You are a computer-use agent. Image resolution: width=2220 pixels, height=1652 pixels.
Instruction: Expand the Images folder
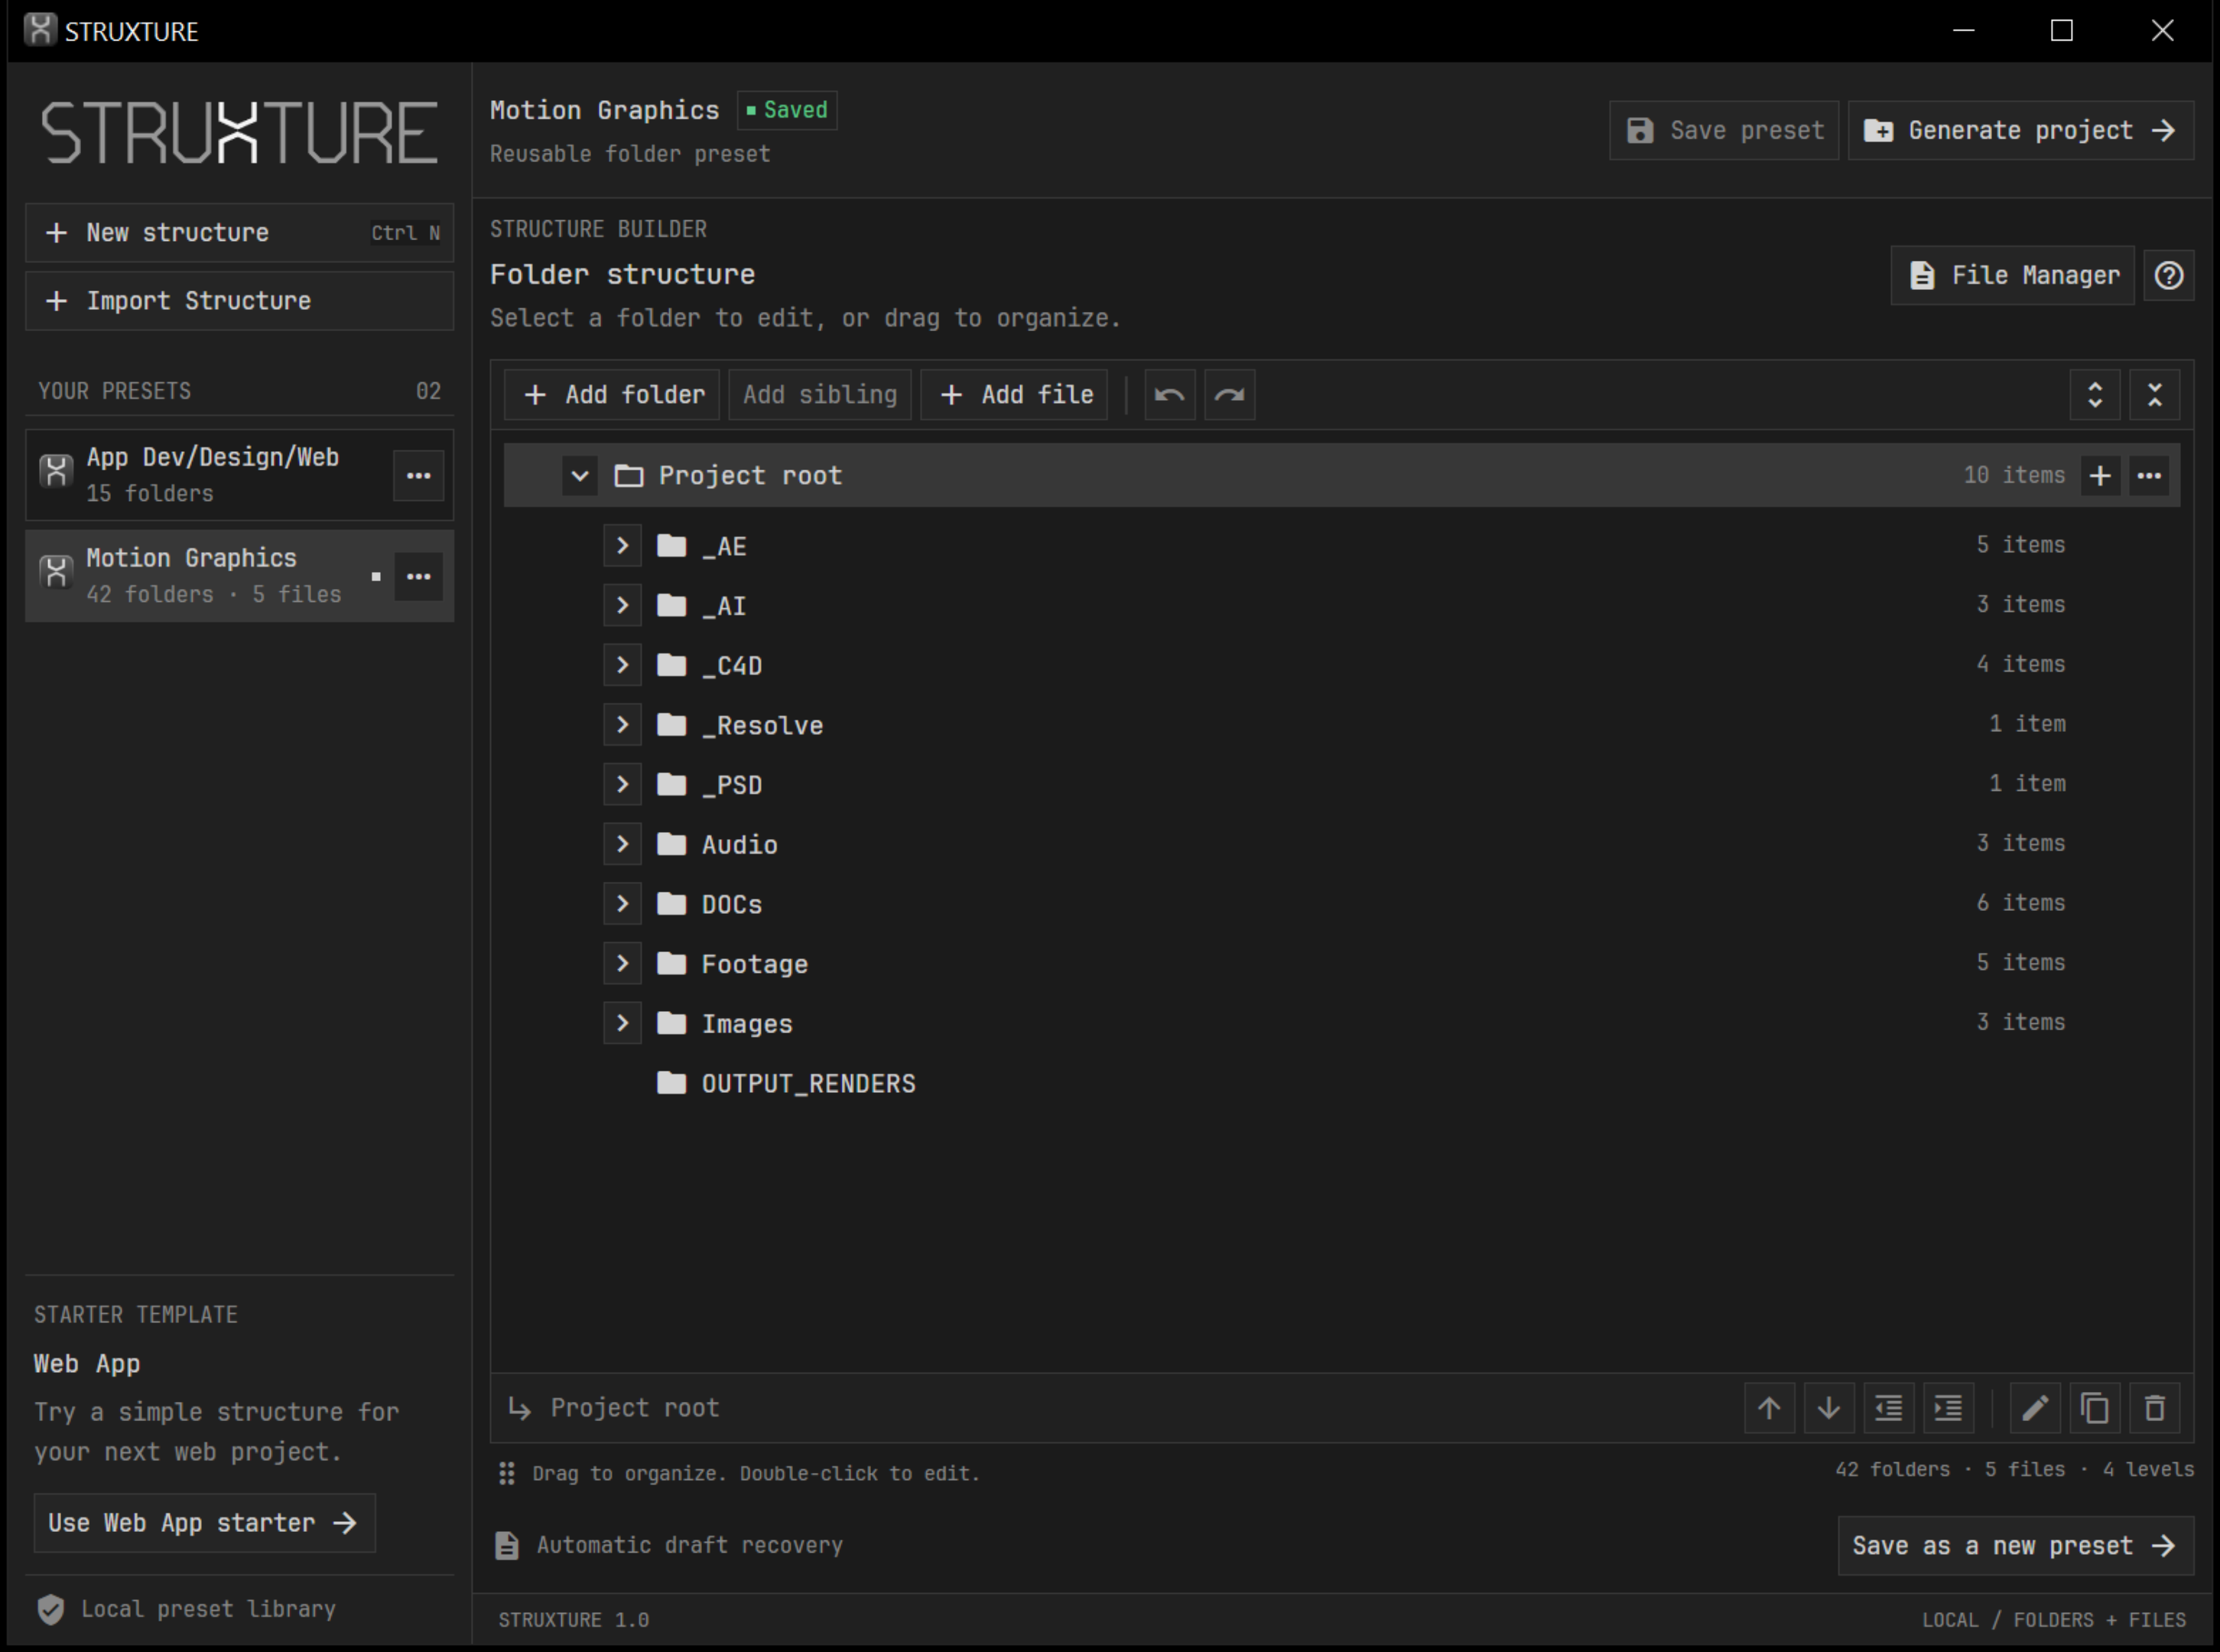point(622,1024)
